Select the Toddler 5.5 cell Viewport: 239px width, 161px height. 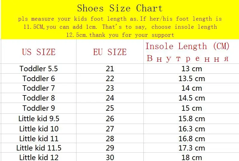point(39,69)
